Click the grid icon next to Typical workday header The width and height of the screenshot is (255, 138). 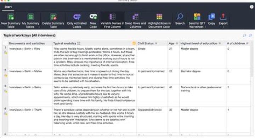click(x=79, y=43)
